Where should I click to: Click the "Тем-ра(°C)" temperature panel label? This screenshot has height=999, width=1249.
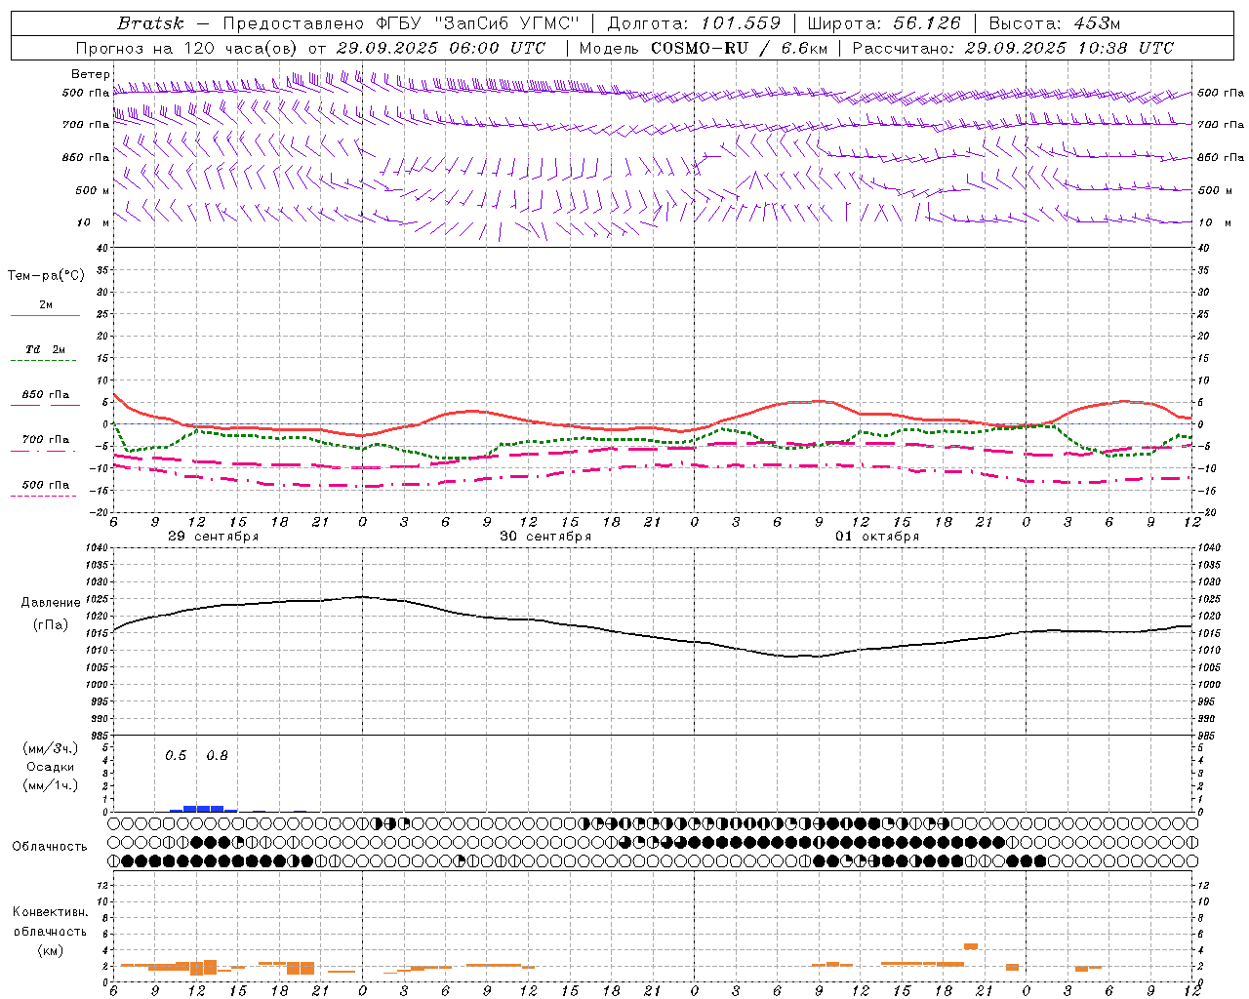click(46, 276)
